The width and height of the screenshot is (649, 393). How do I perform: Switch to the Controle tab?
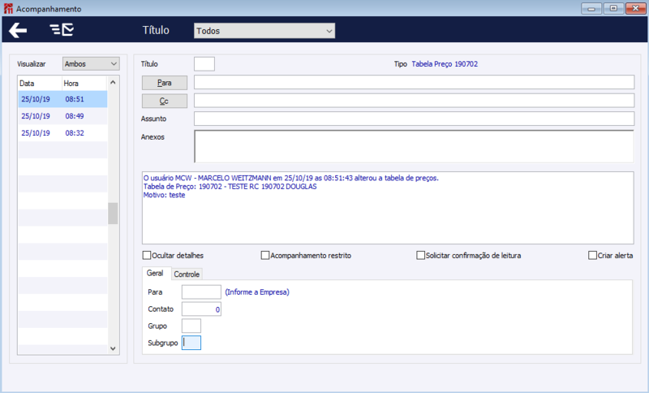pos(187,274)
